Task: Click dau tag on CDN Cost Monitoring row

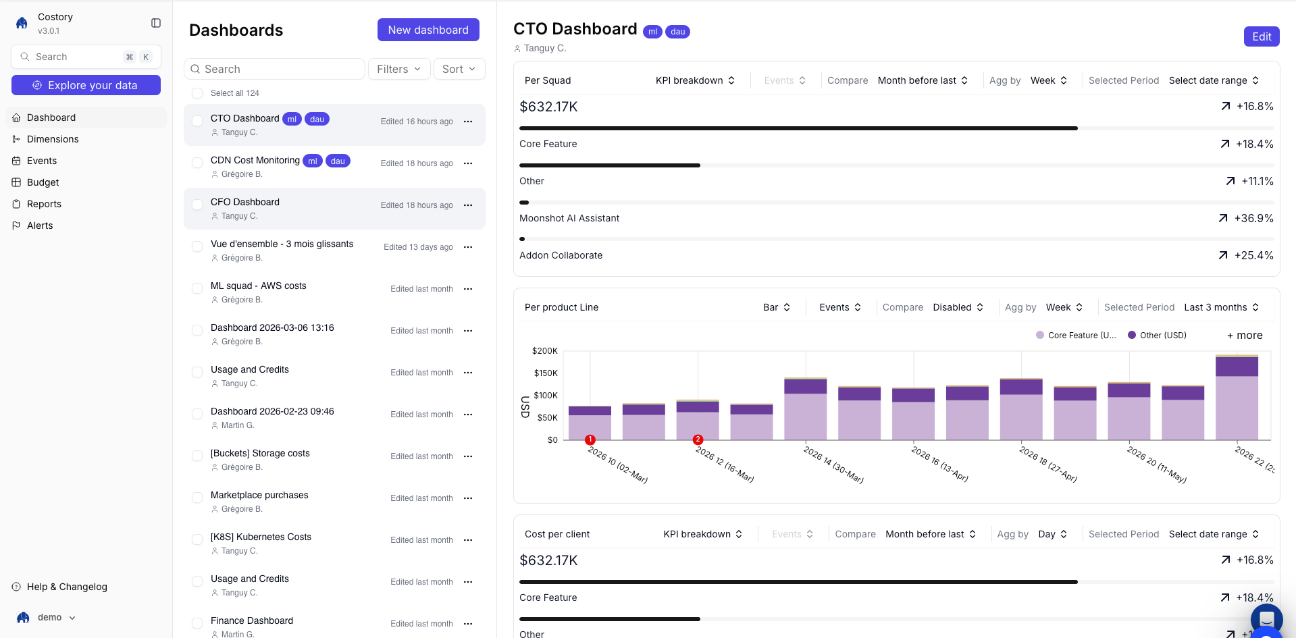Action: tap(338, 161)
